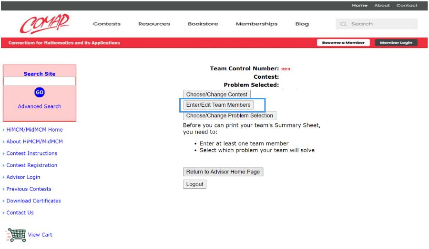The image size is (429, 249).
Task: Open the Contact link in top bar
Action: point(407,5)
